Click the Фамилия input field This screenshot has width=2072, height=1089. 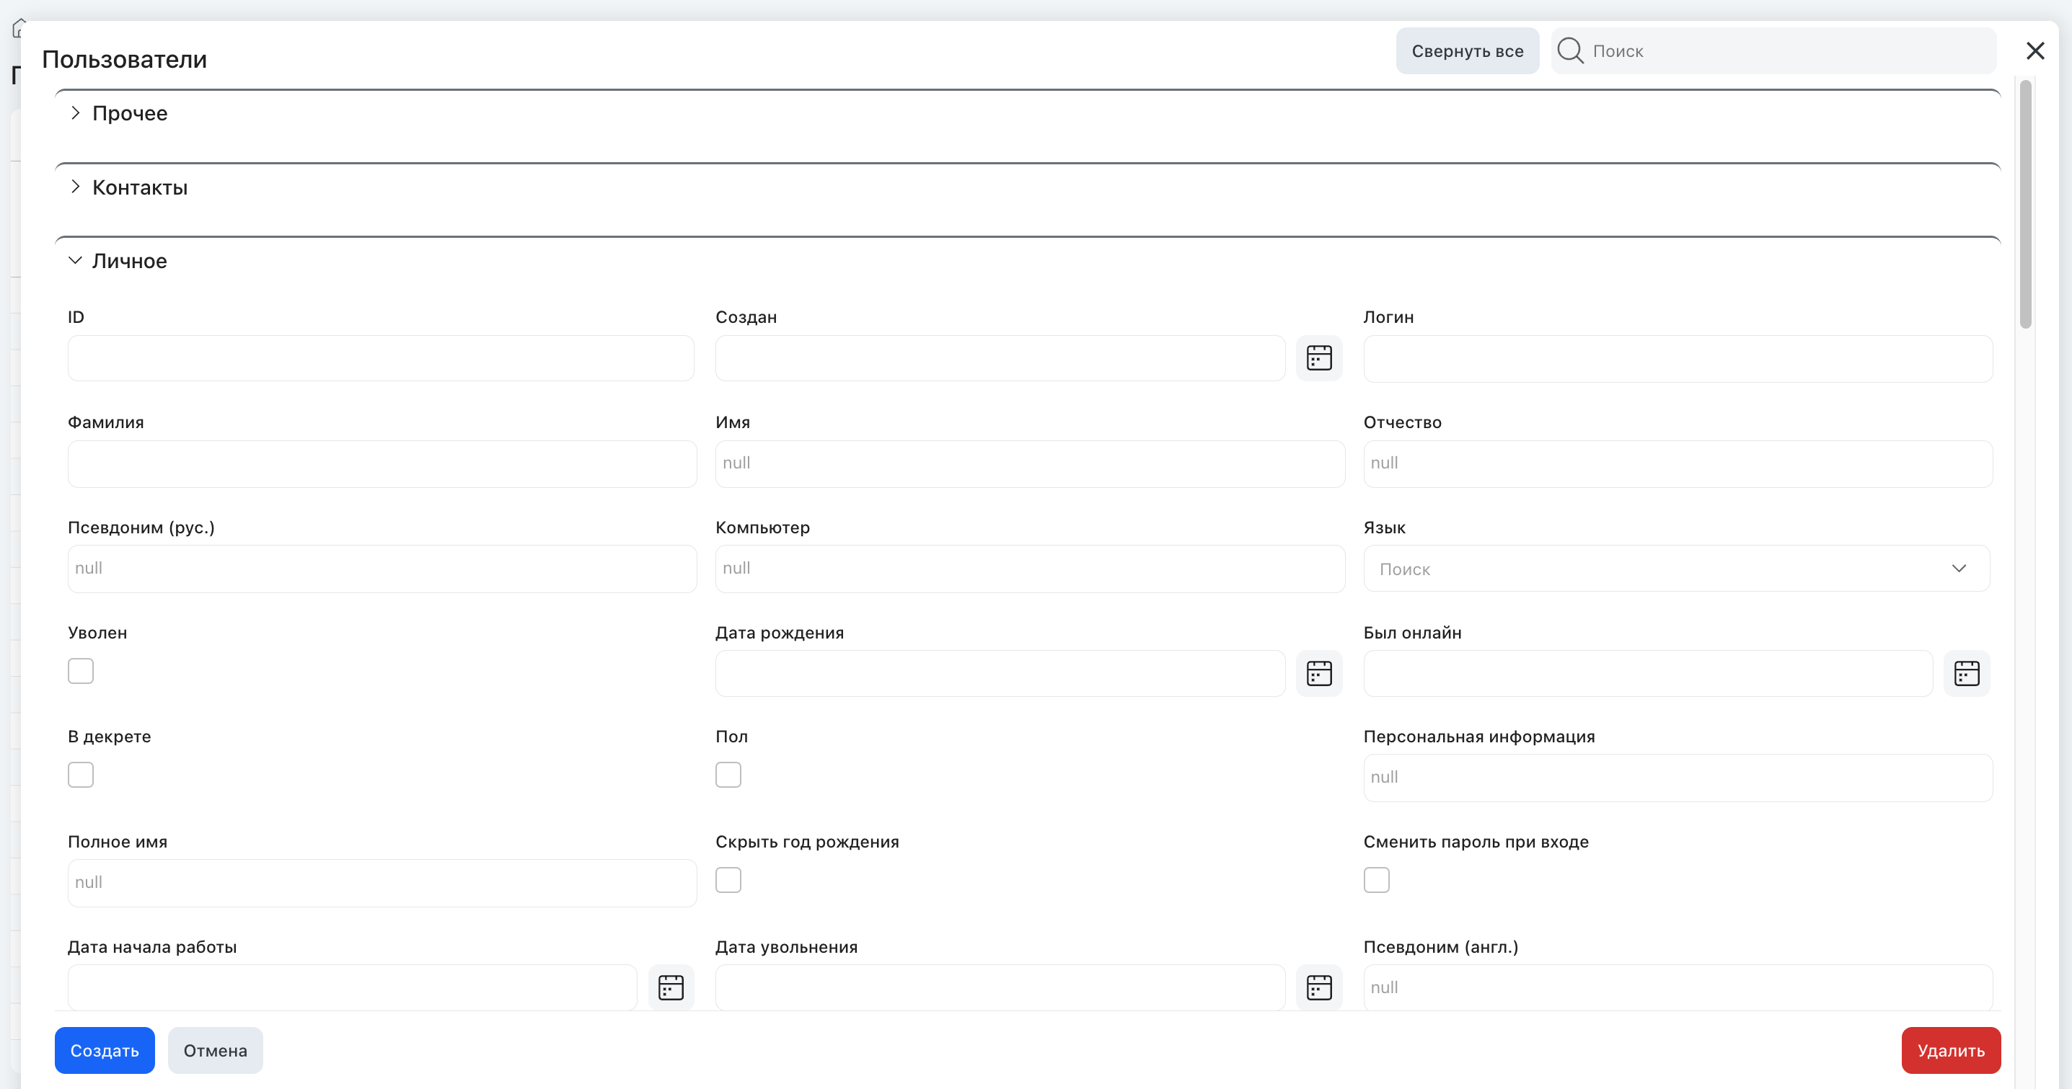(382, 463)
